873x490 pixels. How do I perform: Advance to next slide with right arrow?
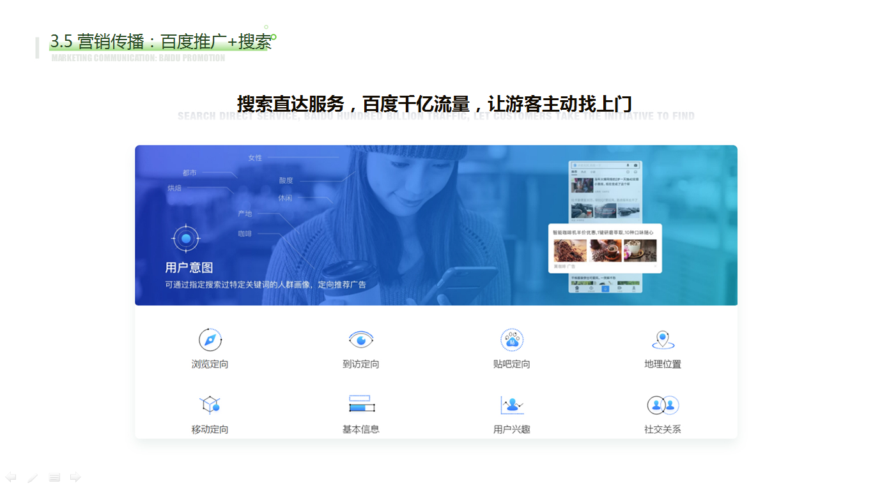coord(75,477)
